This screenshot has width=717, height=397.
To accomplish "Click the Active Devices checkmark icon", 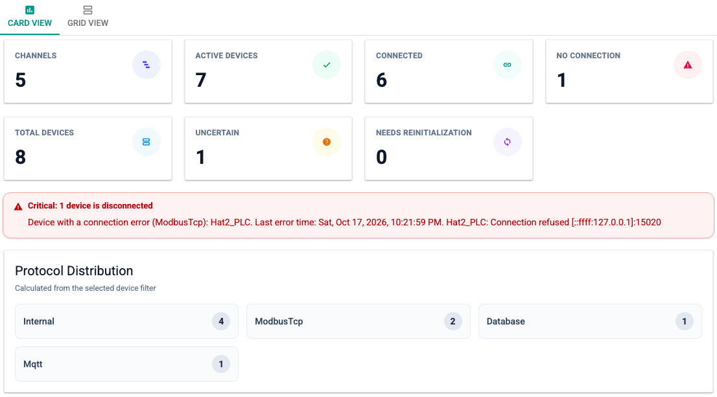I will (327, 65).
